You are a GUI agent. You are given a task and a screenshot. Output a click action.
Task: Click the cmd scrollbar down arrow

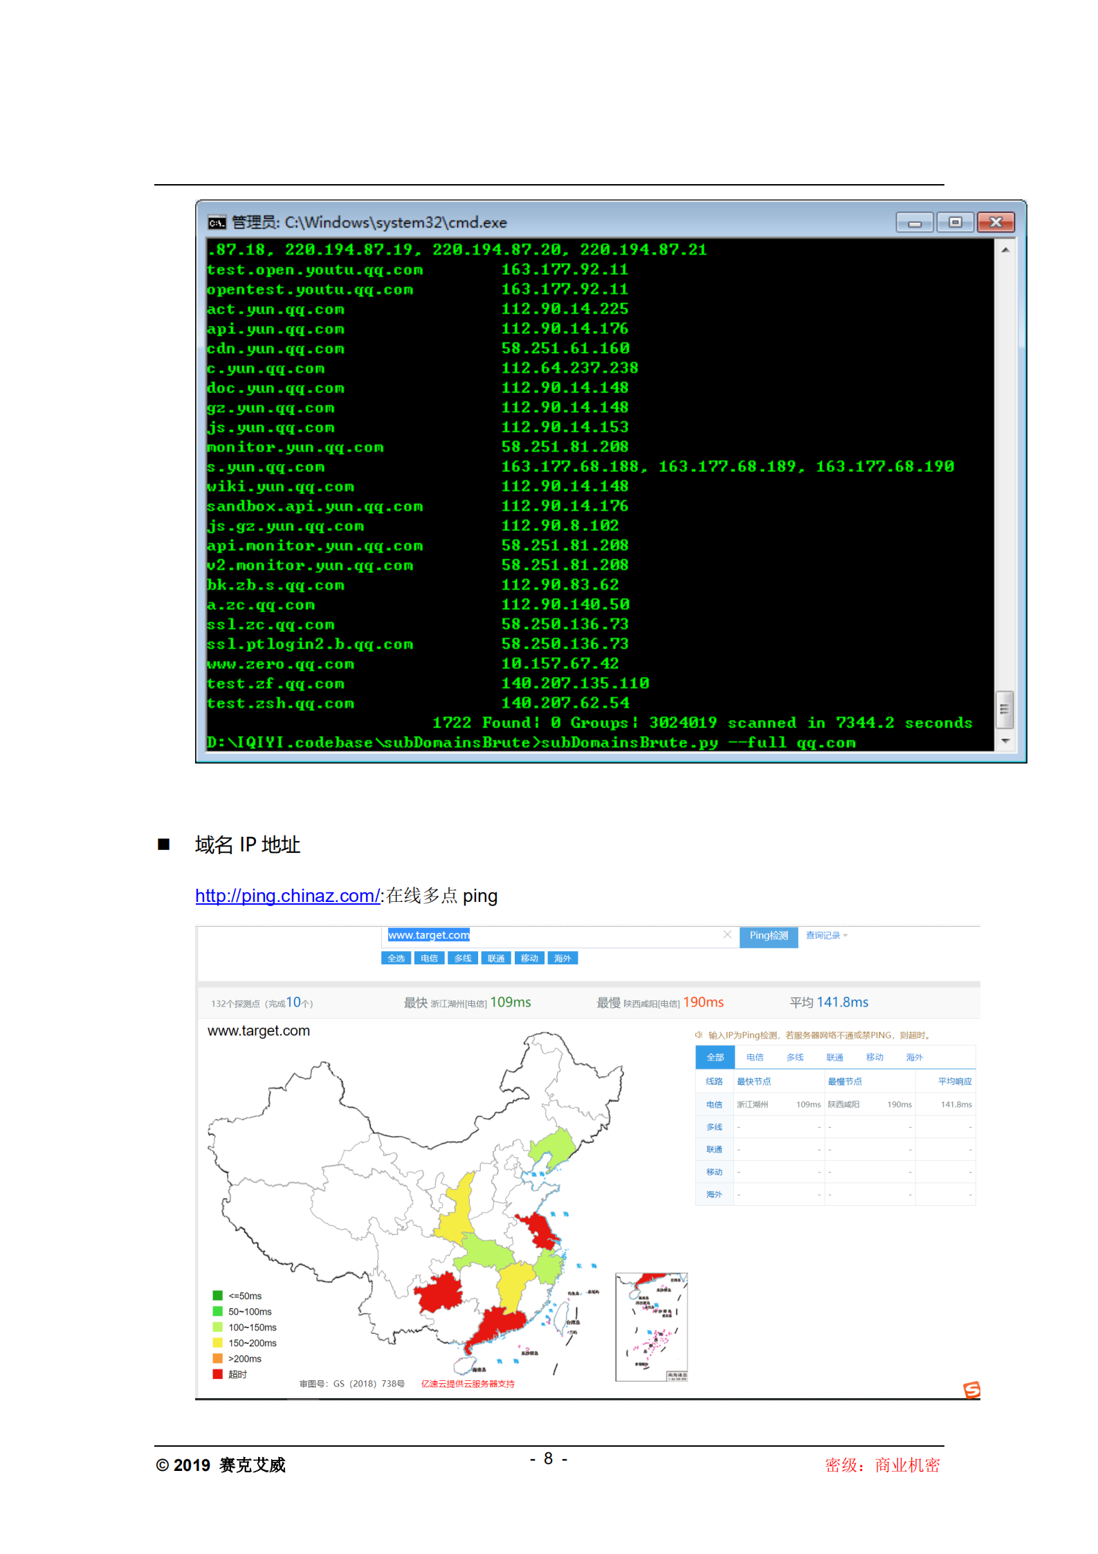coord(1005,741)
